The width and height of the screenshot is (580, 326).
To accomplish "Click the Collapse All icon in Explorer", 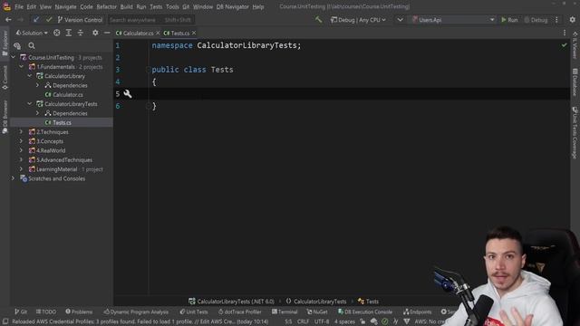I will pos(81,33).
